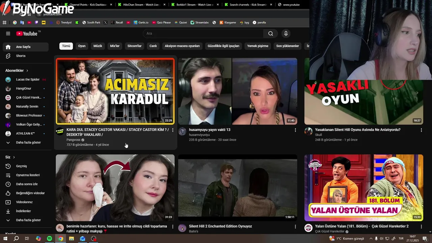432x243 pixels.
Task: Select the Müzik filter chip
Action: point(98,46)
